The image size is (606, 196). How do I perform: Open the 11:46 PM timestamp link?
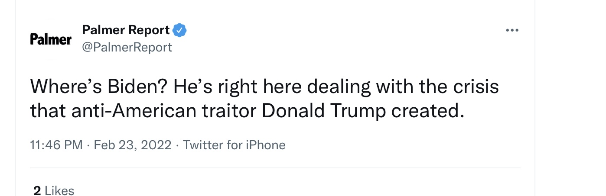pos(56,145)
